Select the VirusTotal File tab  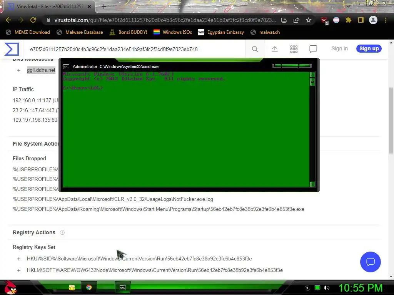[x=49, y=7]
